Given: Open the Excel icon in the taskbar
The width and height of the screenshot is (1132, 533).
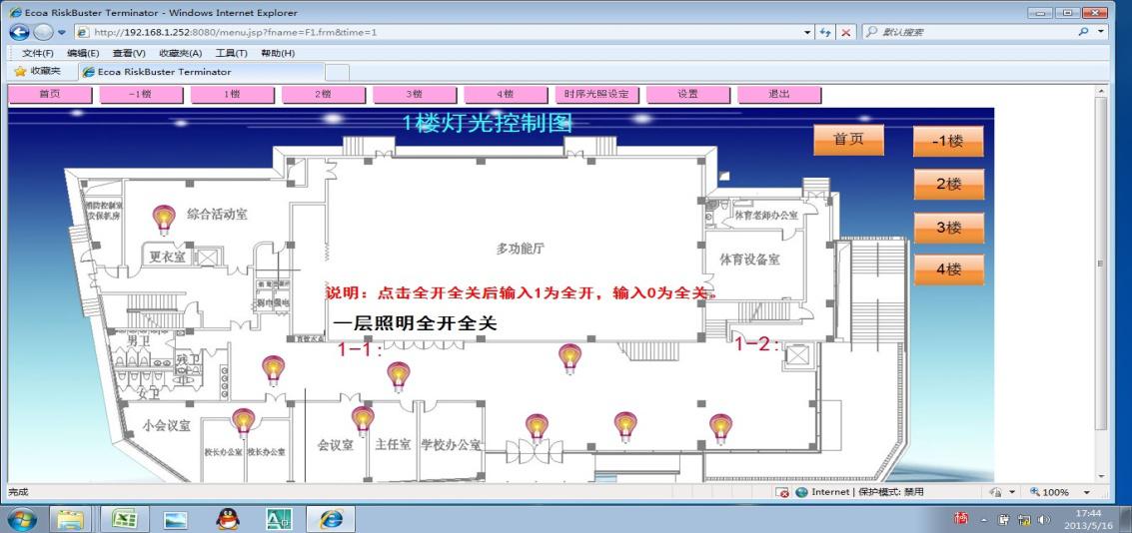Looking at the screenshot, I should (x=125, y=518).
